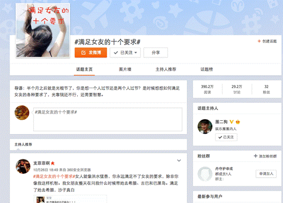Open the 主持人推荐 tab
The image size is (283, 203).
(166, 69)
